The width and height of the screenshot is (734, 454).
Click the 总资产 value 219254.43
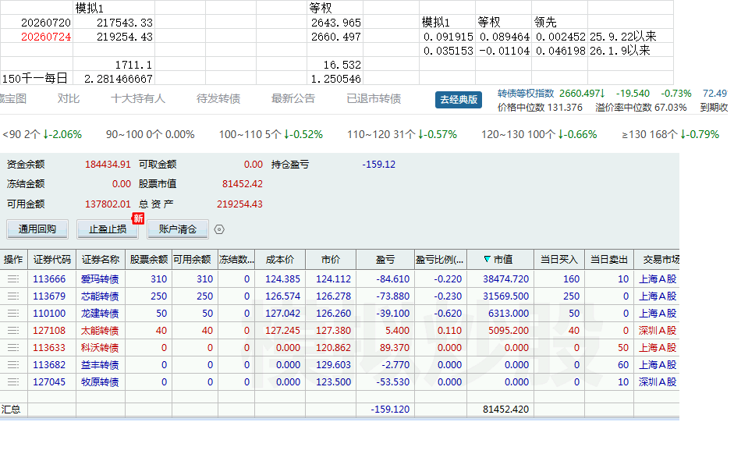pyautogui.click(x=239, y=204)
